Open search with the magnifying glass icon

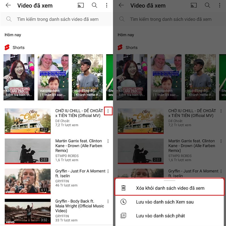pos(94,5)
